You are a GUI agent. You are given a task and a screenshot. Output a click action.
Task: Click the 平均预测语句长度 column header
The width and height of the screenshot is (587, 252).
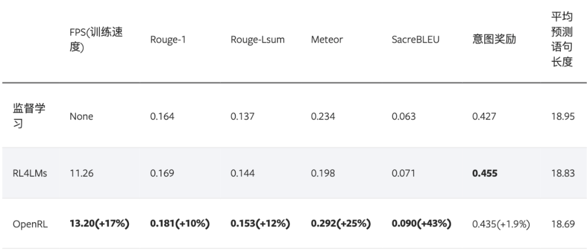tap(563, 40)
